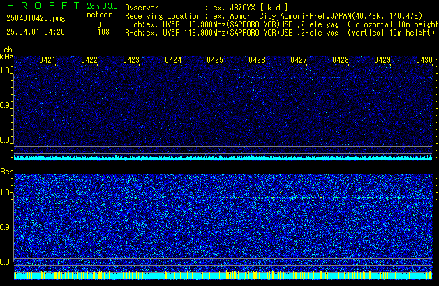The image size is (439, 286).
Task: Click the Lch 0.9 kHz axis label
Action: click(6, 105)
